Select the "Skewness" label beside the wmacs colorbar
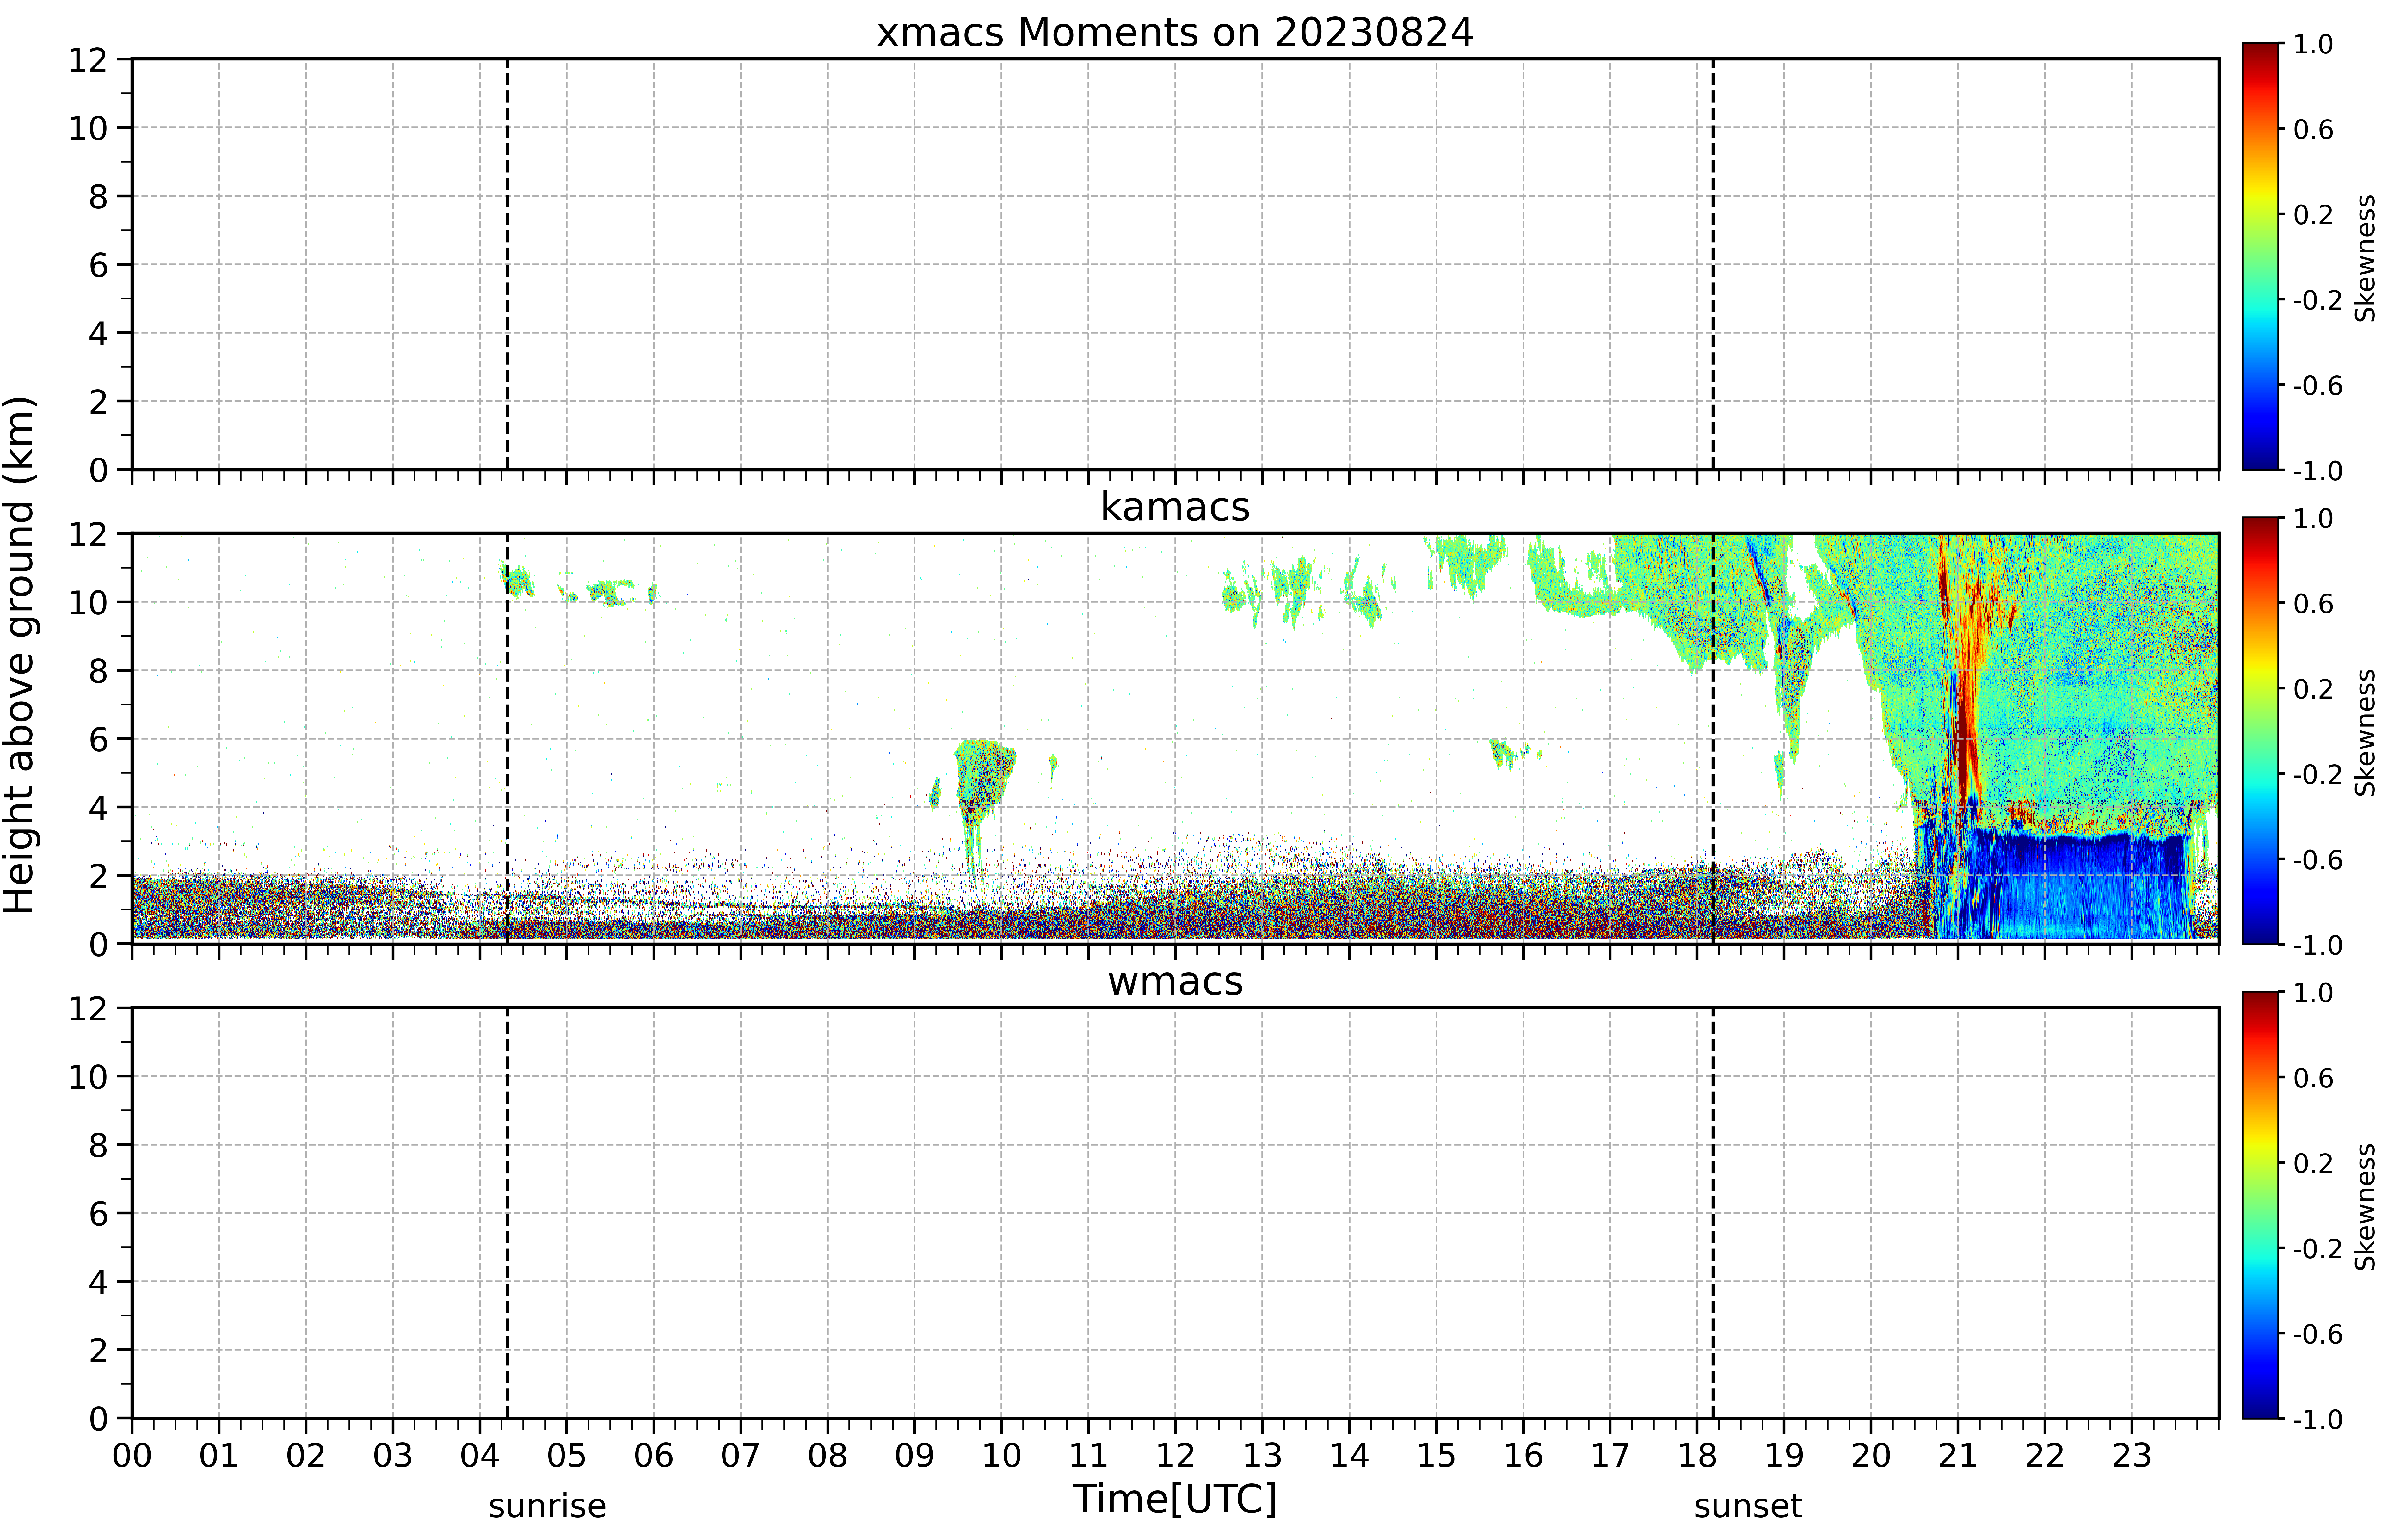The width and height of the screenshot is (2394, 1540). click(x=2365, y=1207)
